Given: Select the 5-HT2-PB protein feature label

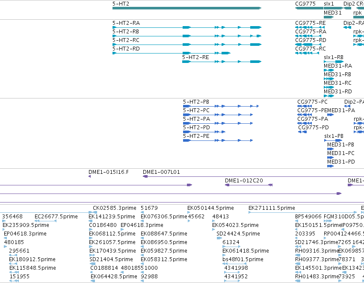Looking at the screenshot, I should 196,102.
